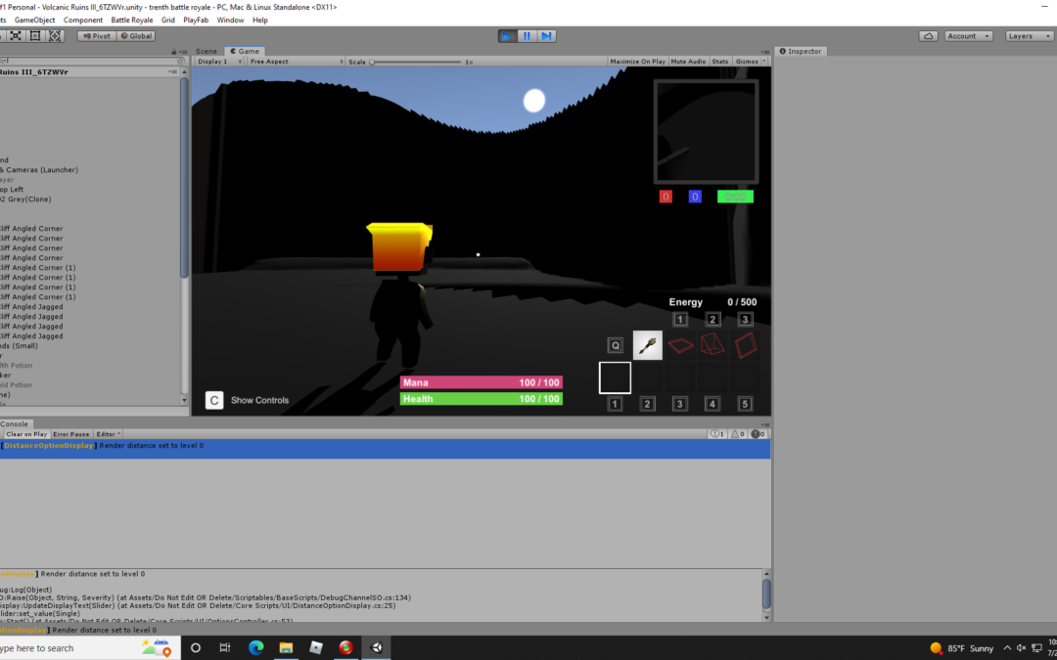Click the blue team score counter
Viewport: 1057px width, 660px height.
click(695, 197)
